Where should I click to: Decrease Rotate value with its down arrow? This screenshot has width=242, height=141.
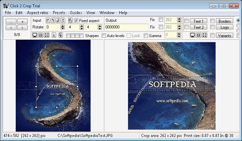63,28
